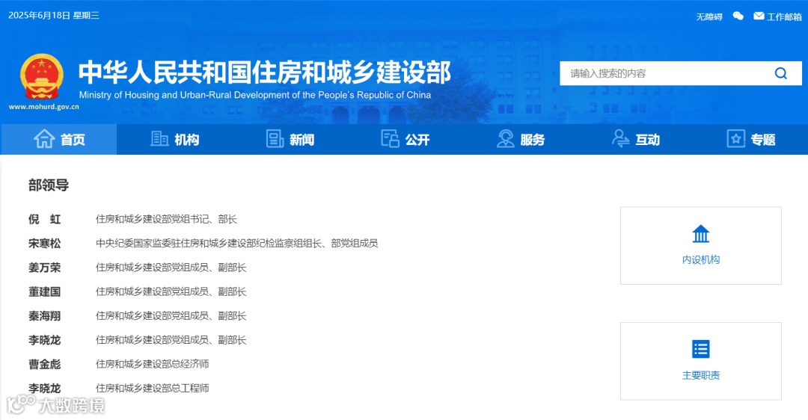Open leader name 倪 虹
The width and height of the screenshot is (808, 420).
[44, 219]
